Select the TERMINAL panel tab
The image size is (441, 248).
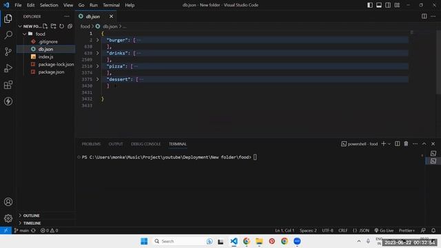point(178,144)
